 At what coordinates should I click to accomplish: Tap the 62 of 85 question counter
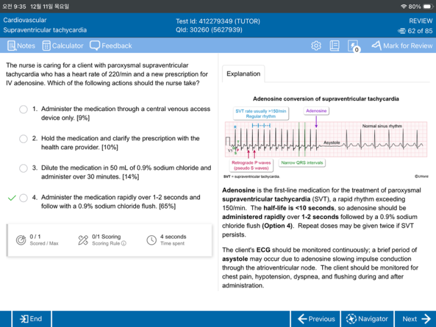[415, 31]
